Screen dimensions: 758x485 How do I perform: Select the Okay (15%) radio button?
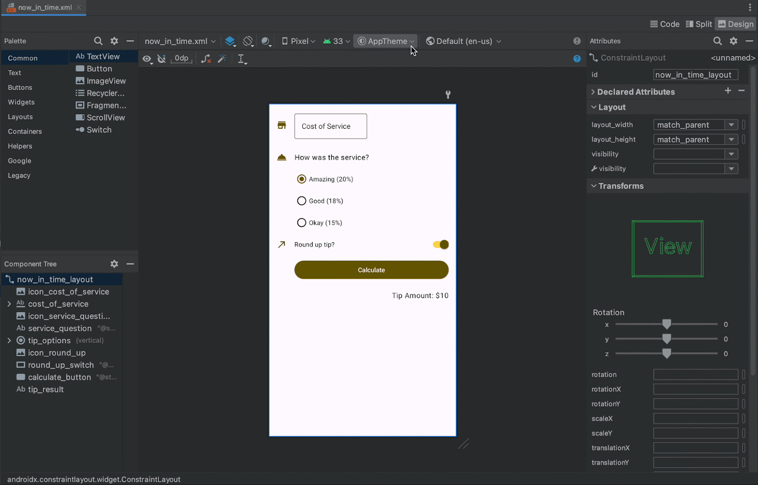[301, 223]
